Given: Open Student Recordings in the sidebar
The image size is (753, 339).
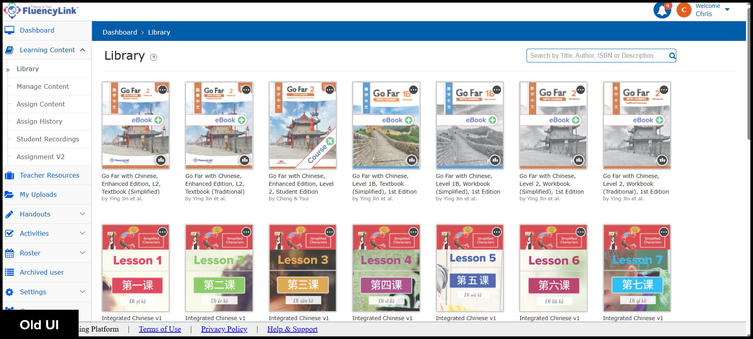Looking at the screenshot, I should tap(48, 139).
